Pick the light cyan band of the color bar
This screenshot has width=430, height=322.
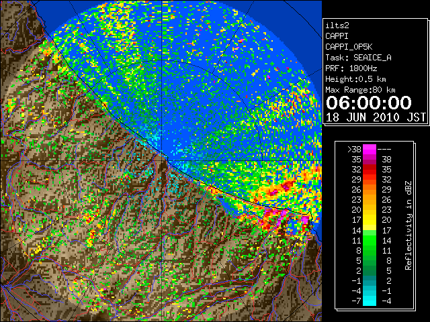[370, 301]
